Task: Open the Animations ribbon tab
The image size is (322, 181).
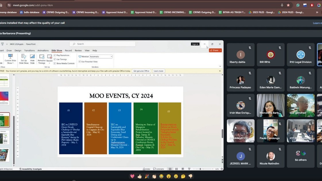Action: click(43, 51)
